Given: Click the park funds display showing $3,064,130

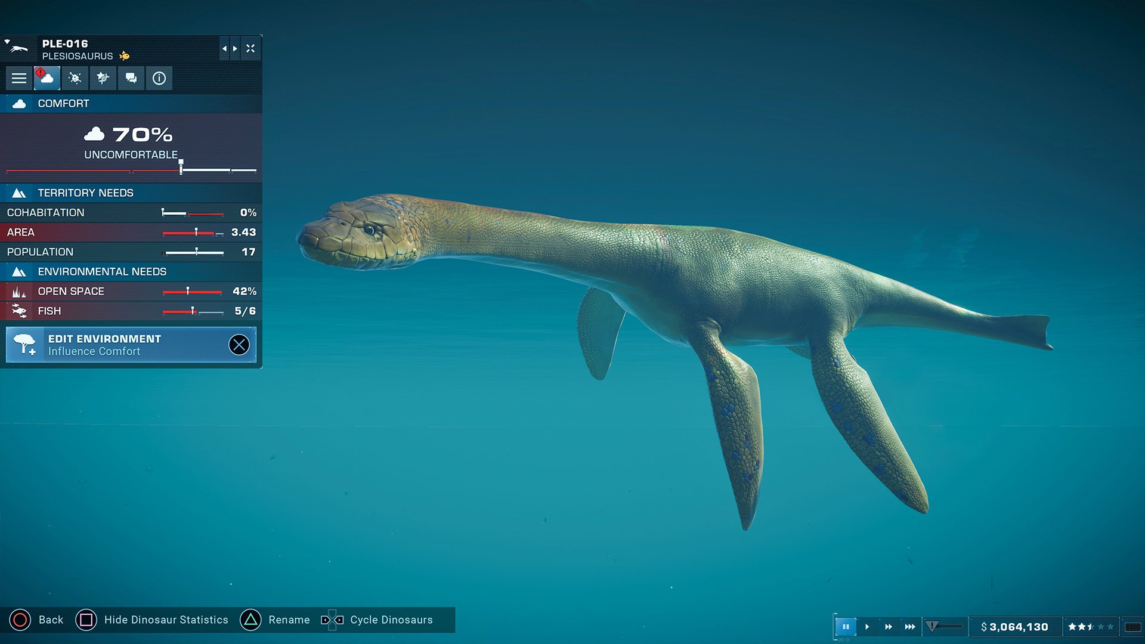Looking at the screenshot, I should pos(1014,626).
